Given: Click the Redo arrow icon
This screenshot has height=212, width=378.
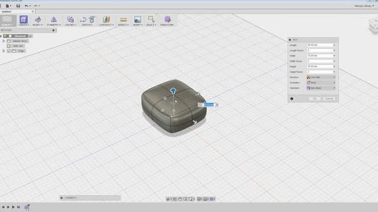Looking at the screenshot, I should (x=35, y=6).
